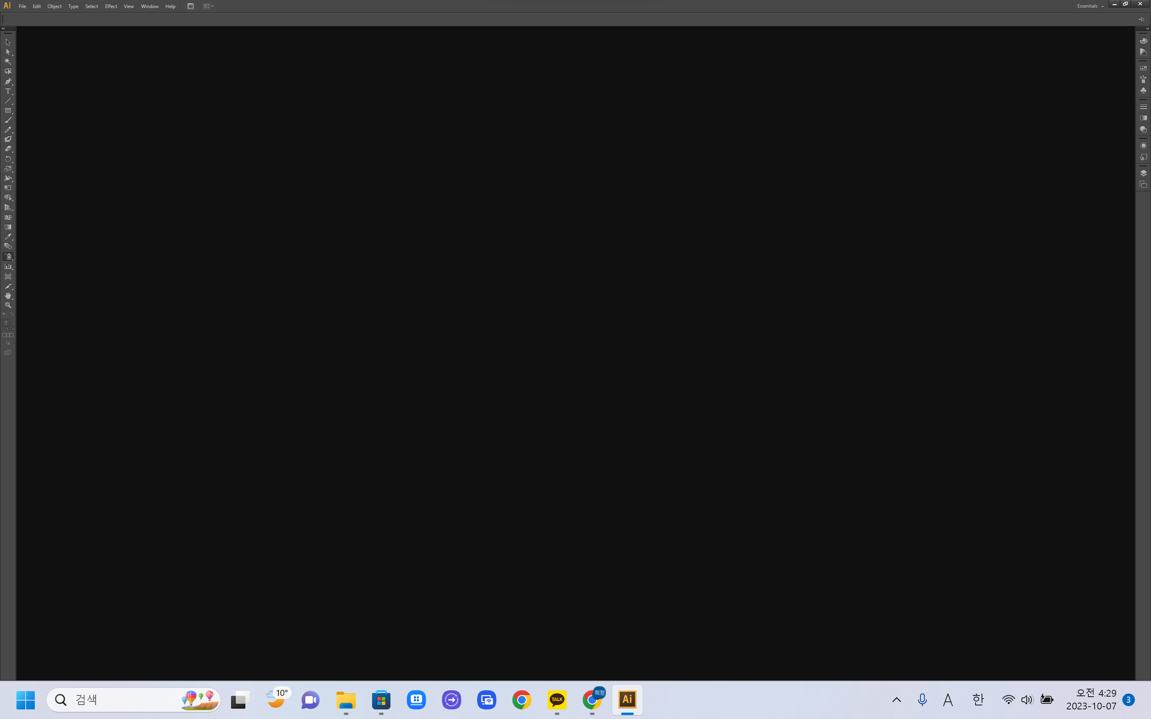
Task: Select the Zoom tool
Action: pos(9,306)
